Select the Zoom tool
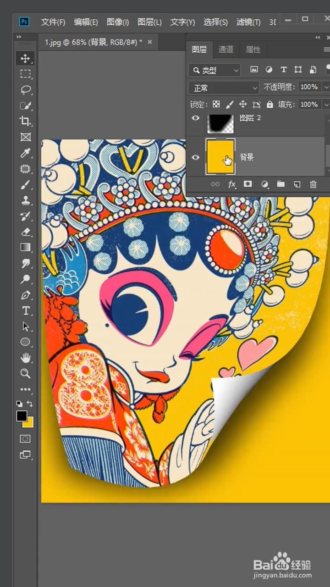Screen dimensions: 330x587 [25, 373]
